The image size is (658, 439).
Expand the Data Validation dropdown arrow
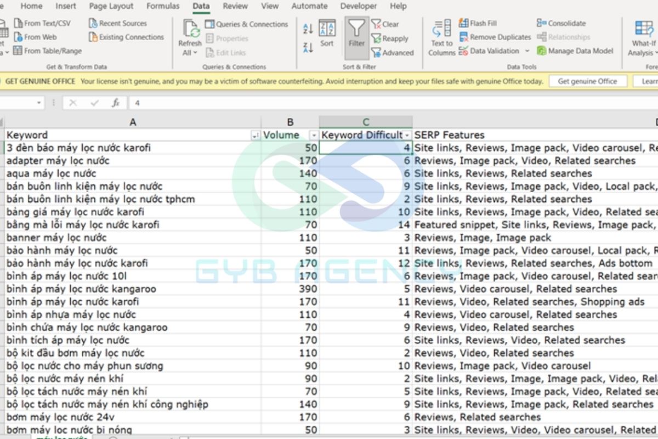[x=527, y=51]
